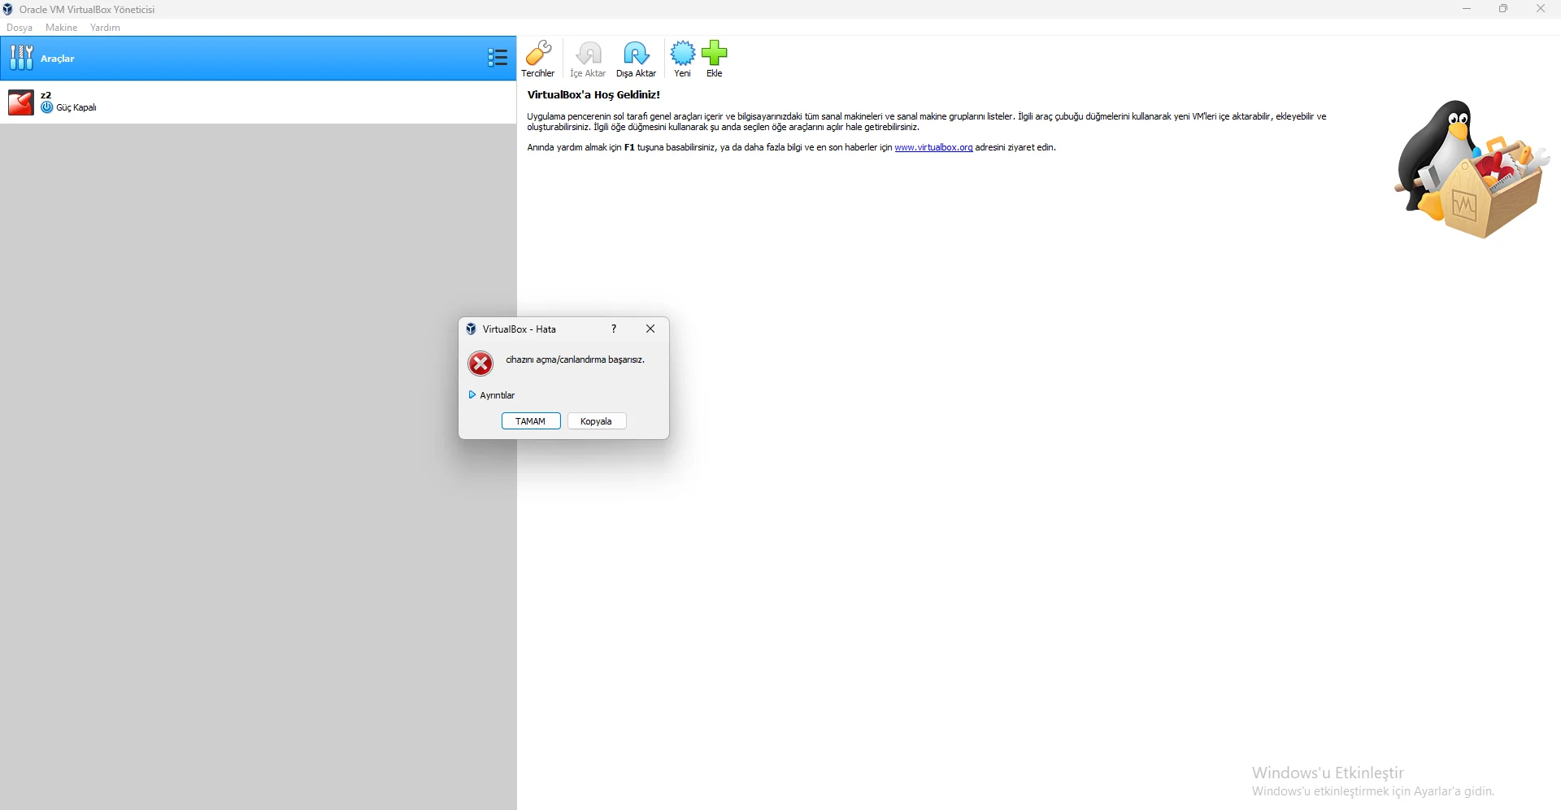Click the VirtualBox app icon in title bar
Image resolution: width=1561 pixels, height=810 pixels.
click(8, 9)
